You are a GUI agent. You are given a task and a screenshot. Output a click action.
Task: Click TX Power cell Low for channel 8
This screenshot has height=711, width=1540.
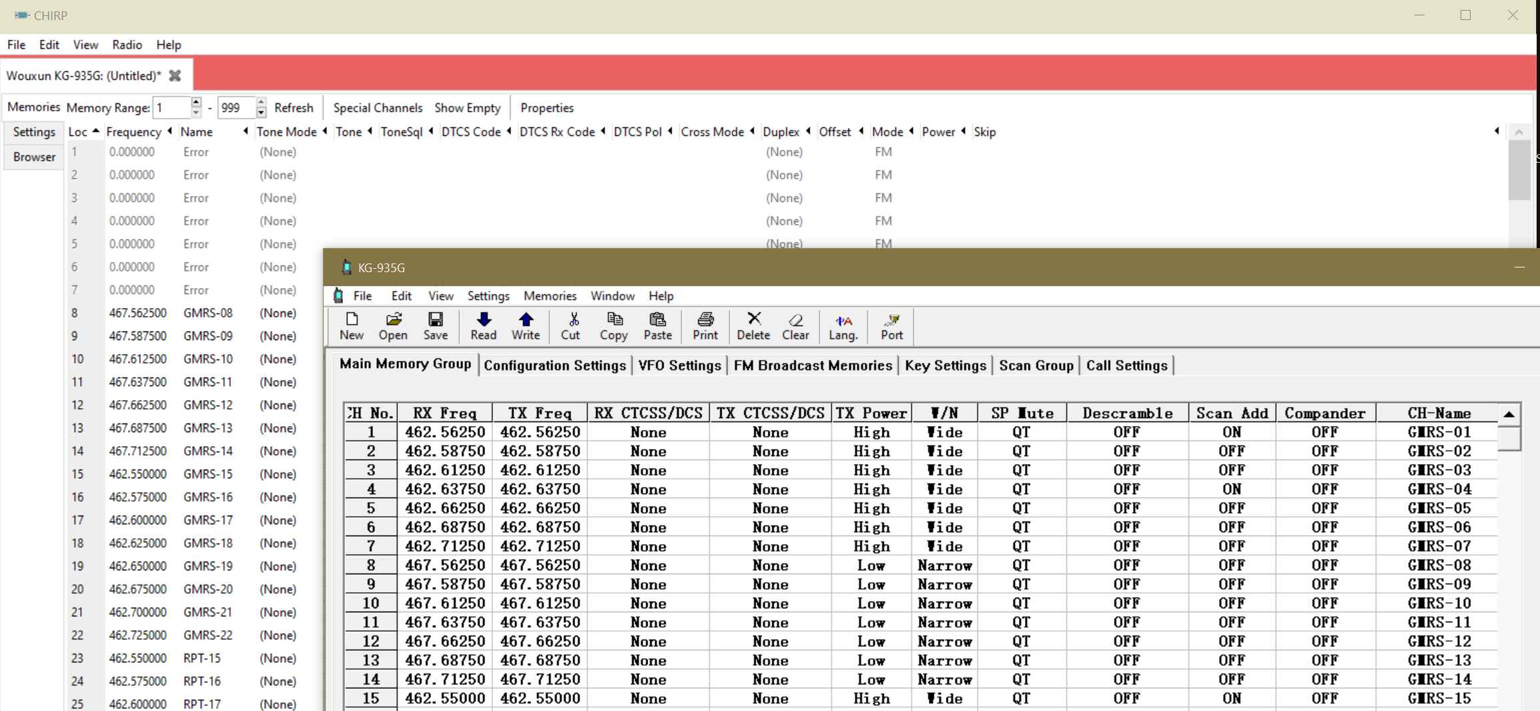coord(871,566)
